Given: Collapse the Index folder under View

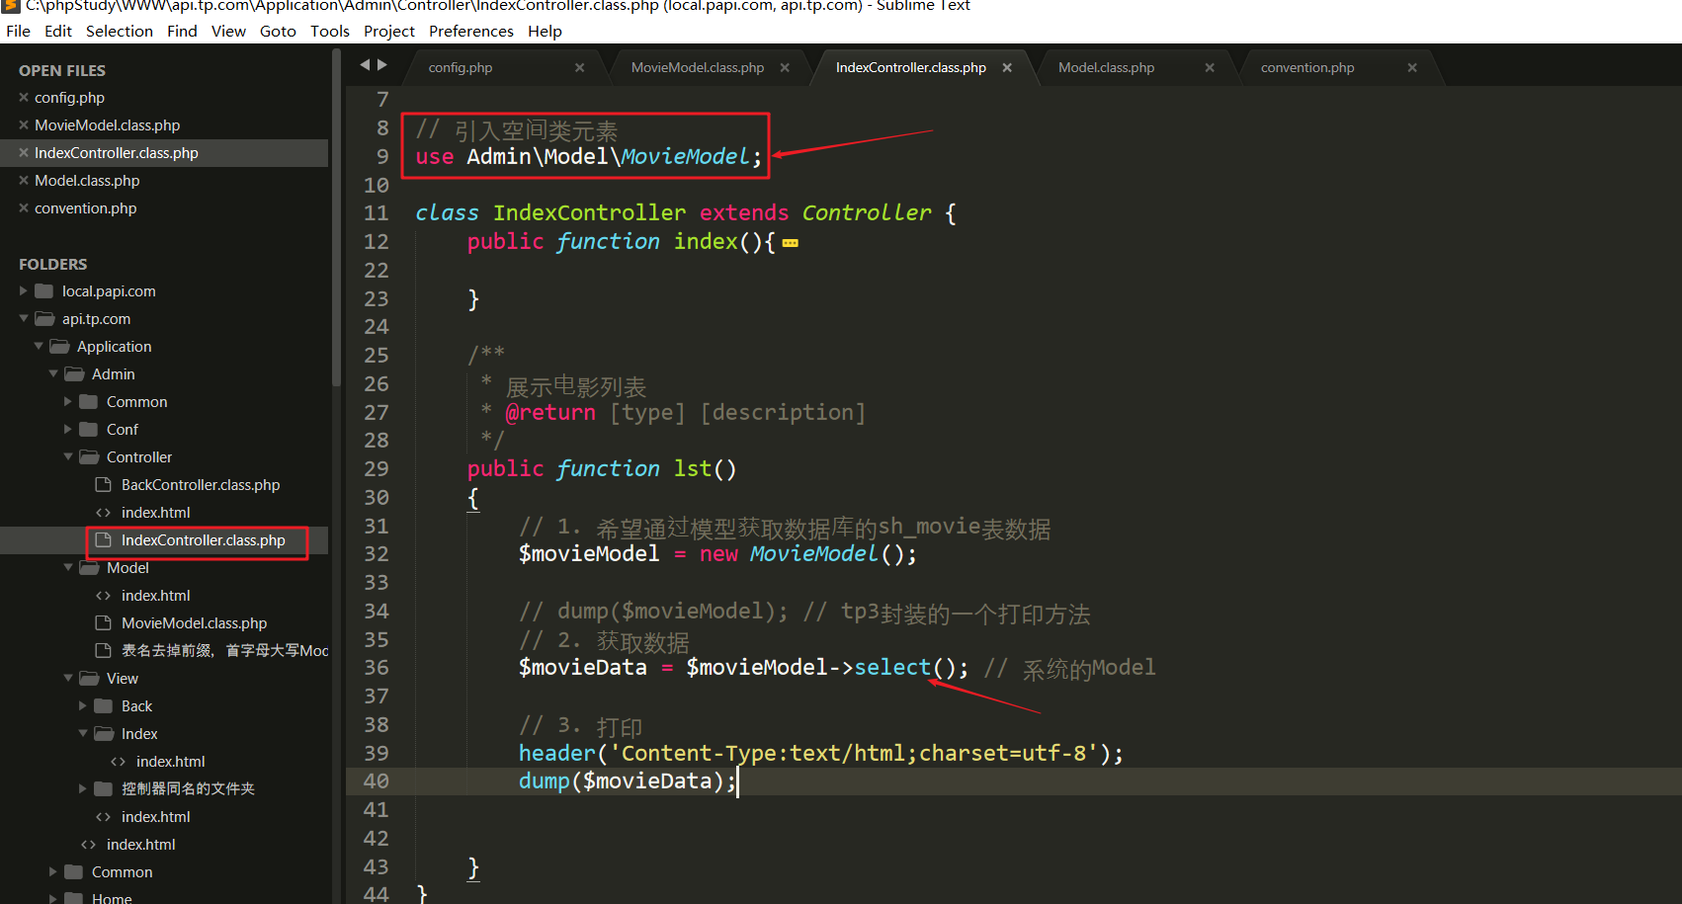Looking at the screenshot, I should tap(83, 734).
